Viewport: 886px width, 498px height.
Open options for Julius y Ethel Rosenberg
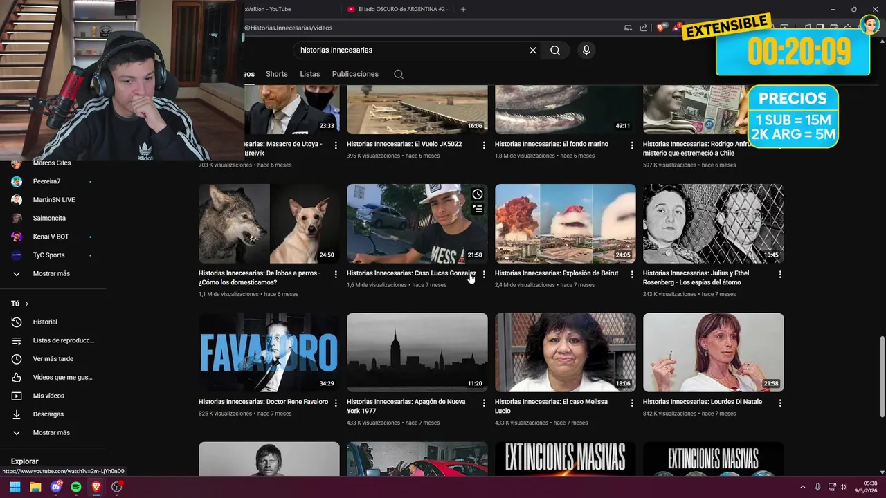click(780, 275)
